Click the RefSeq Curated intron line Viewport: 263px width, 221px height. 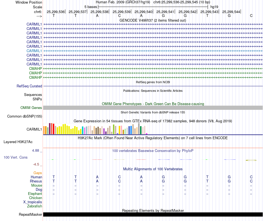(x=153, y=86)
